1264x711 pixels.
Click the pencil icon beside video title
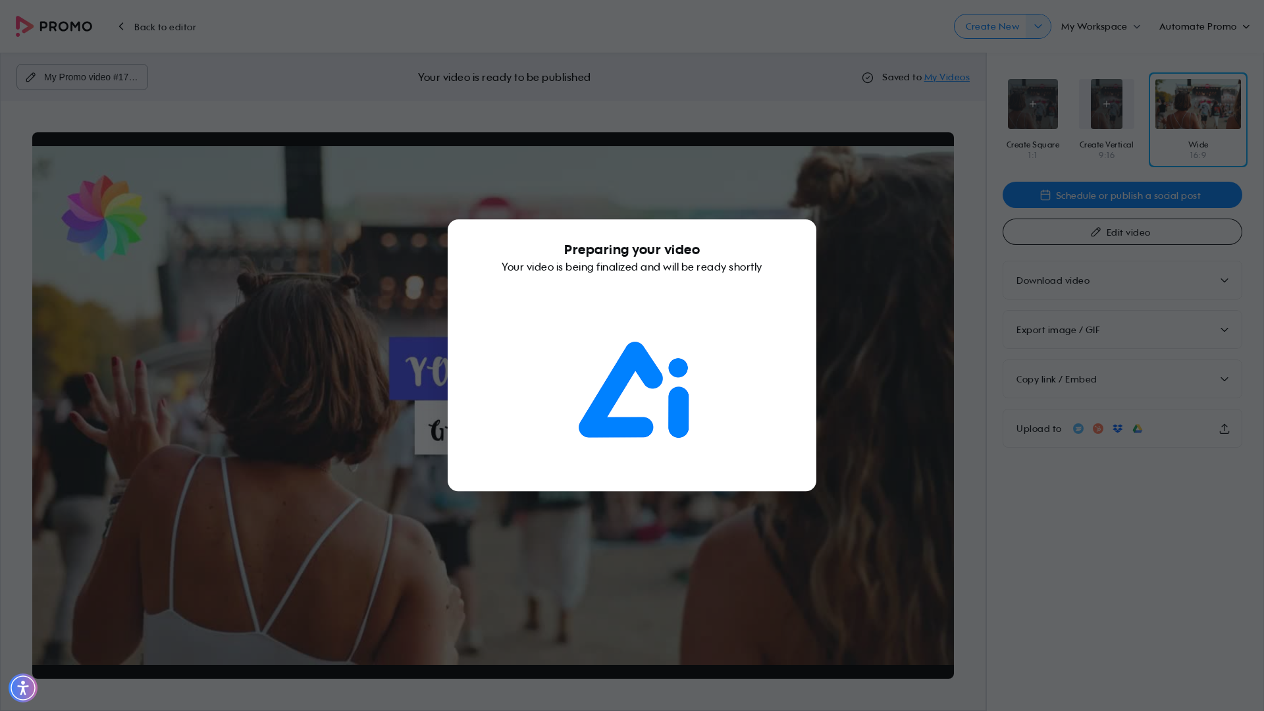pyautogui.click(x=31, y=77)
